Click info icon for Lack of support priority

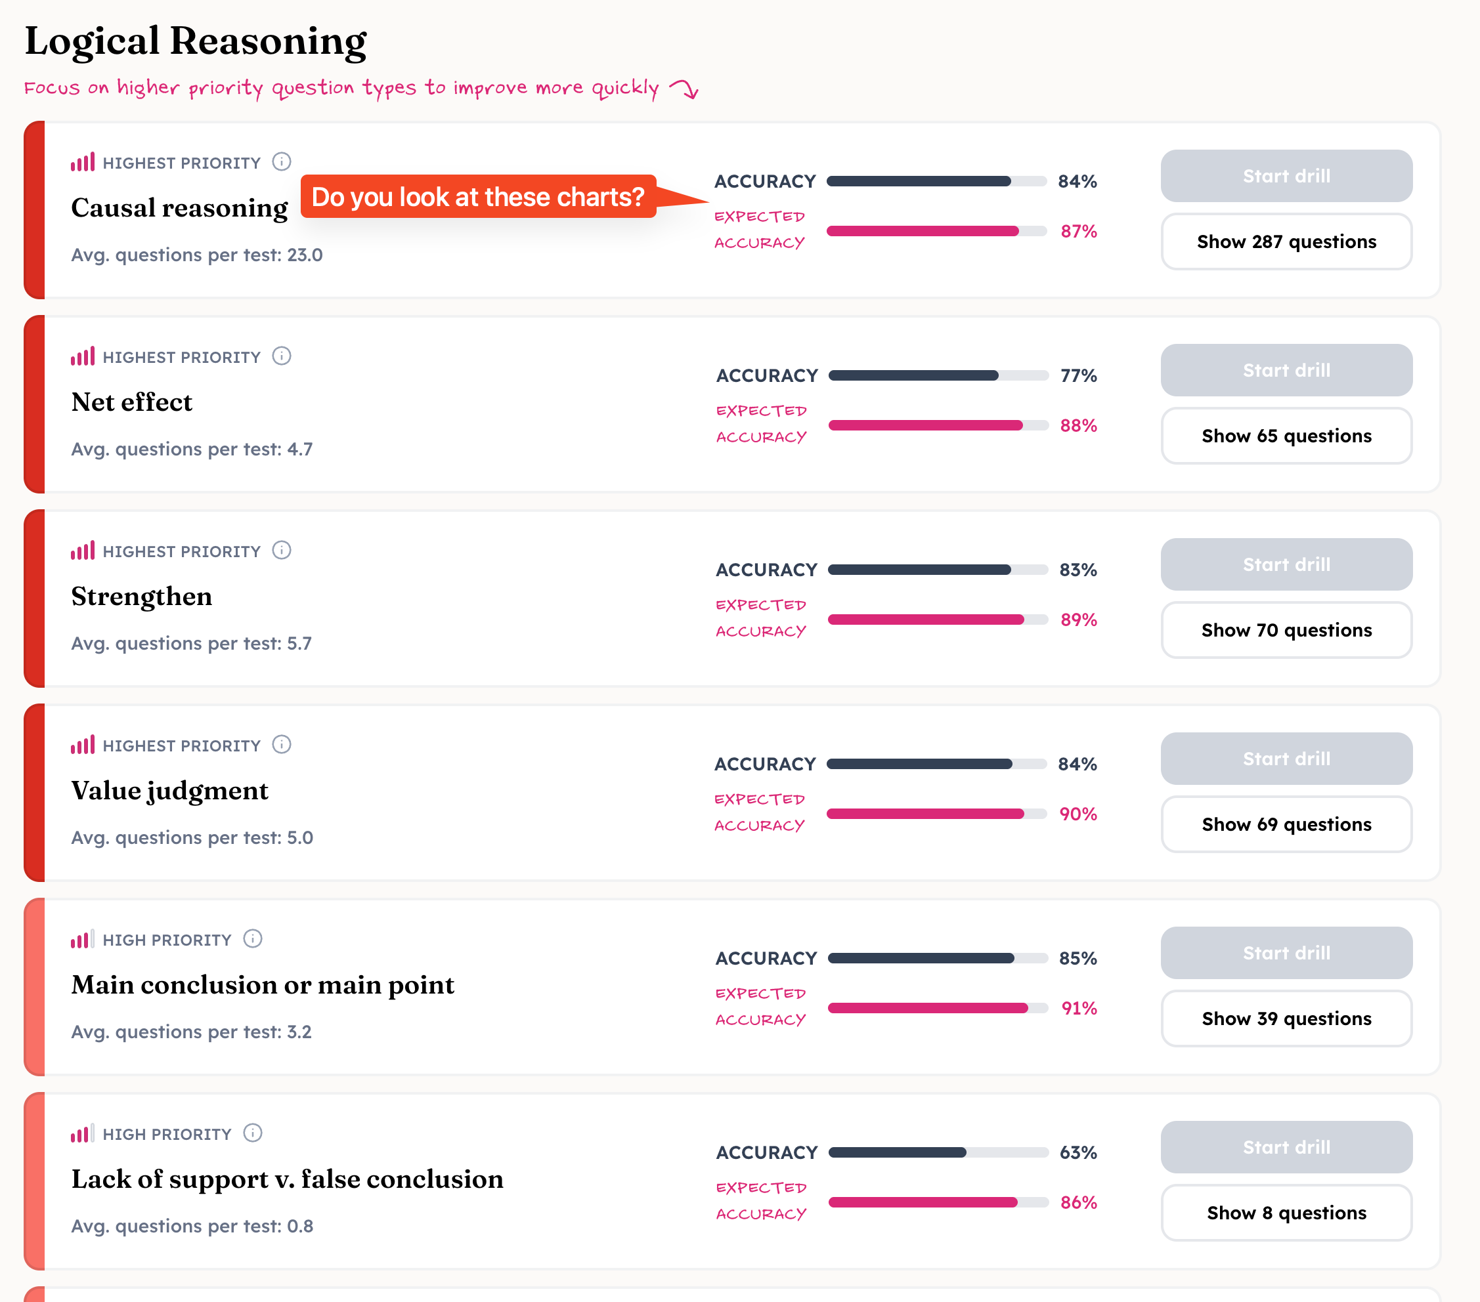coord(253,1133)
